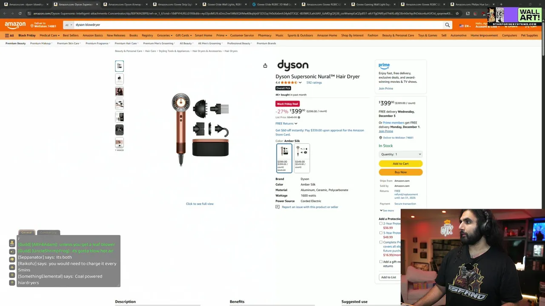This screenshot has height=306, width=545.
Task: Open the Quantity dropdown
Action: pyautogui.click(x=401, y=154)
